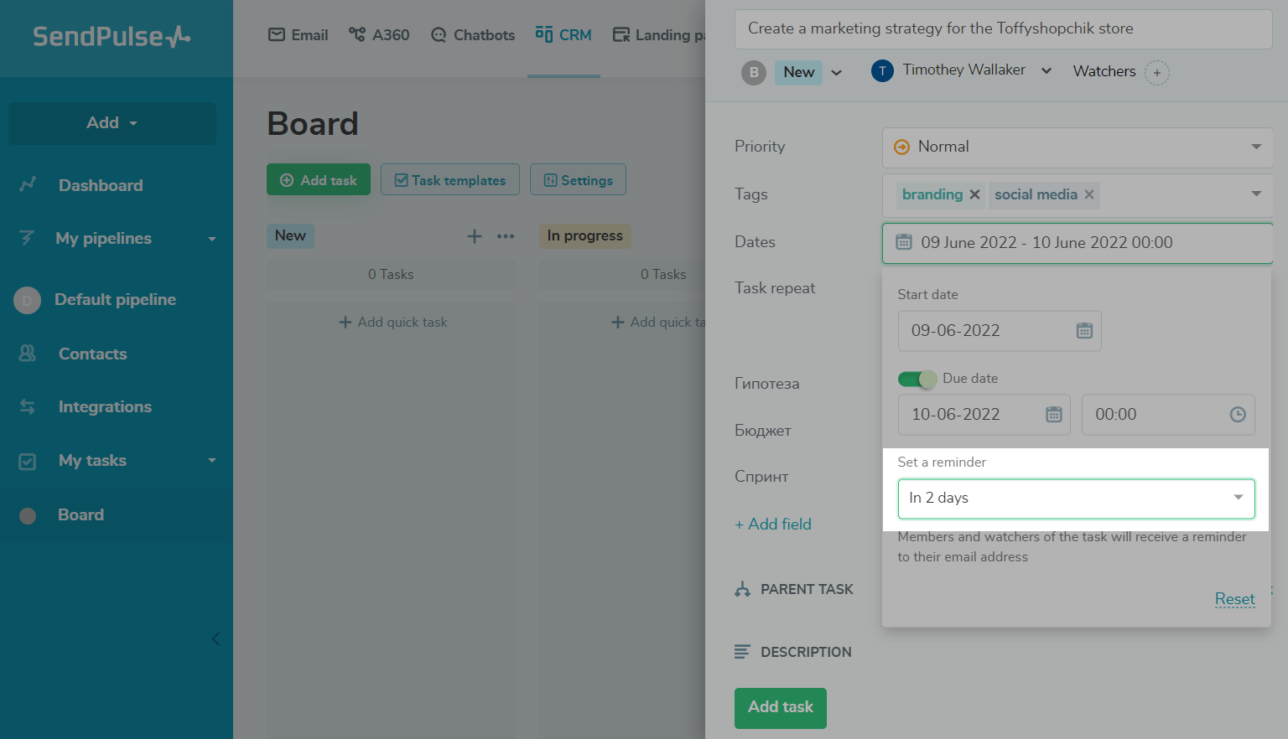
Task: Open Contacts in the sidebar
Action: click(x=92, y=354)
